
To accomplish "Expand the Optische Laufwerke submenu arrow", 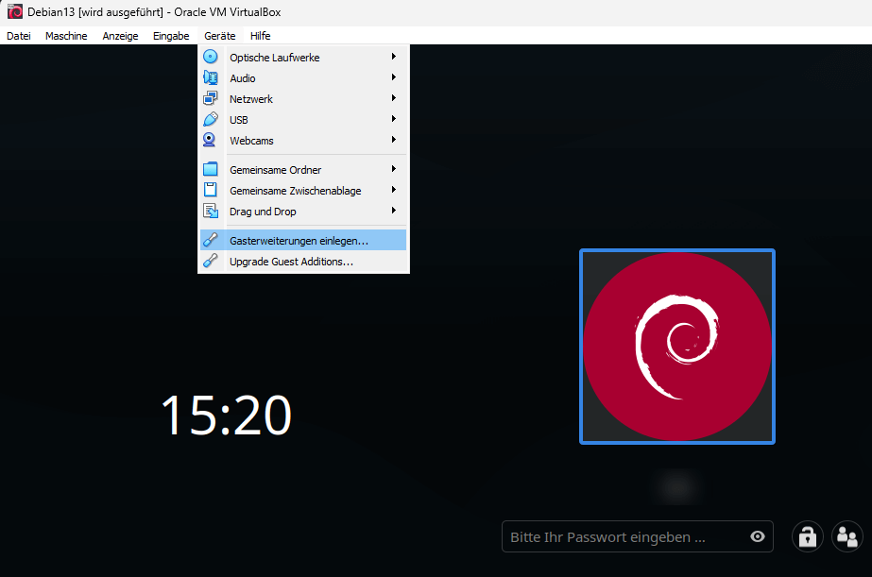I will point(393,57).
